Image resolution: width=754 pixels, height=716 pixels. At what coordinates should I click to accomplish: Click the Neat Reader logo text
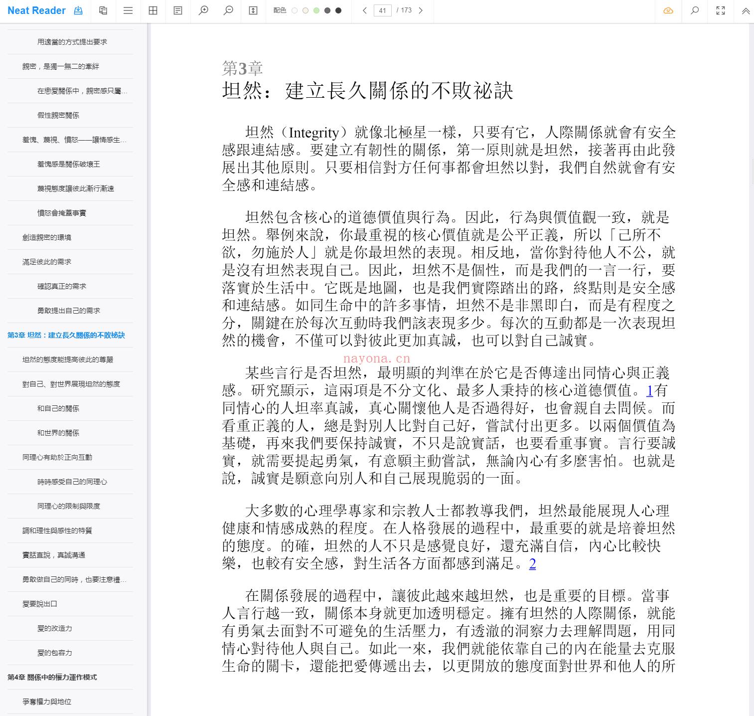[36, 10]
